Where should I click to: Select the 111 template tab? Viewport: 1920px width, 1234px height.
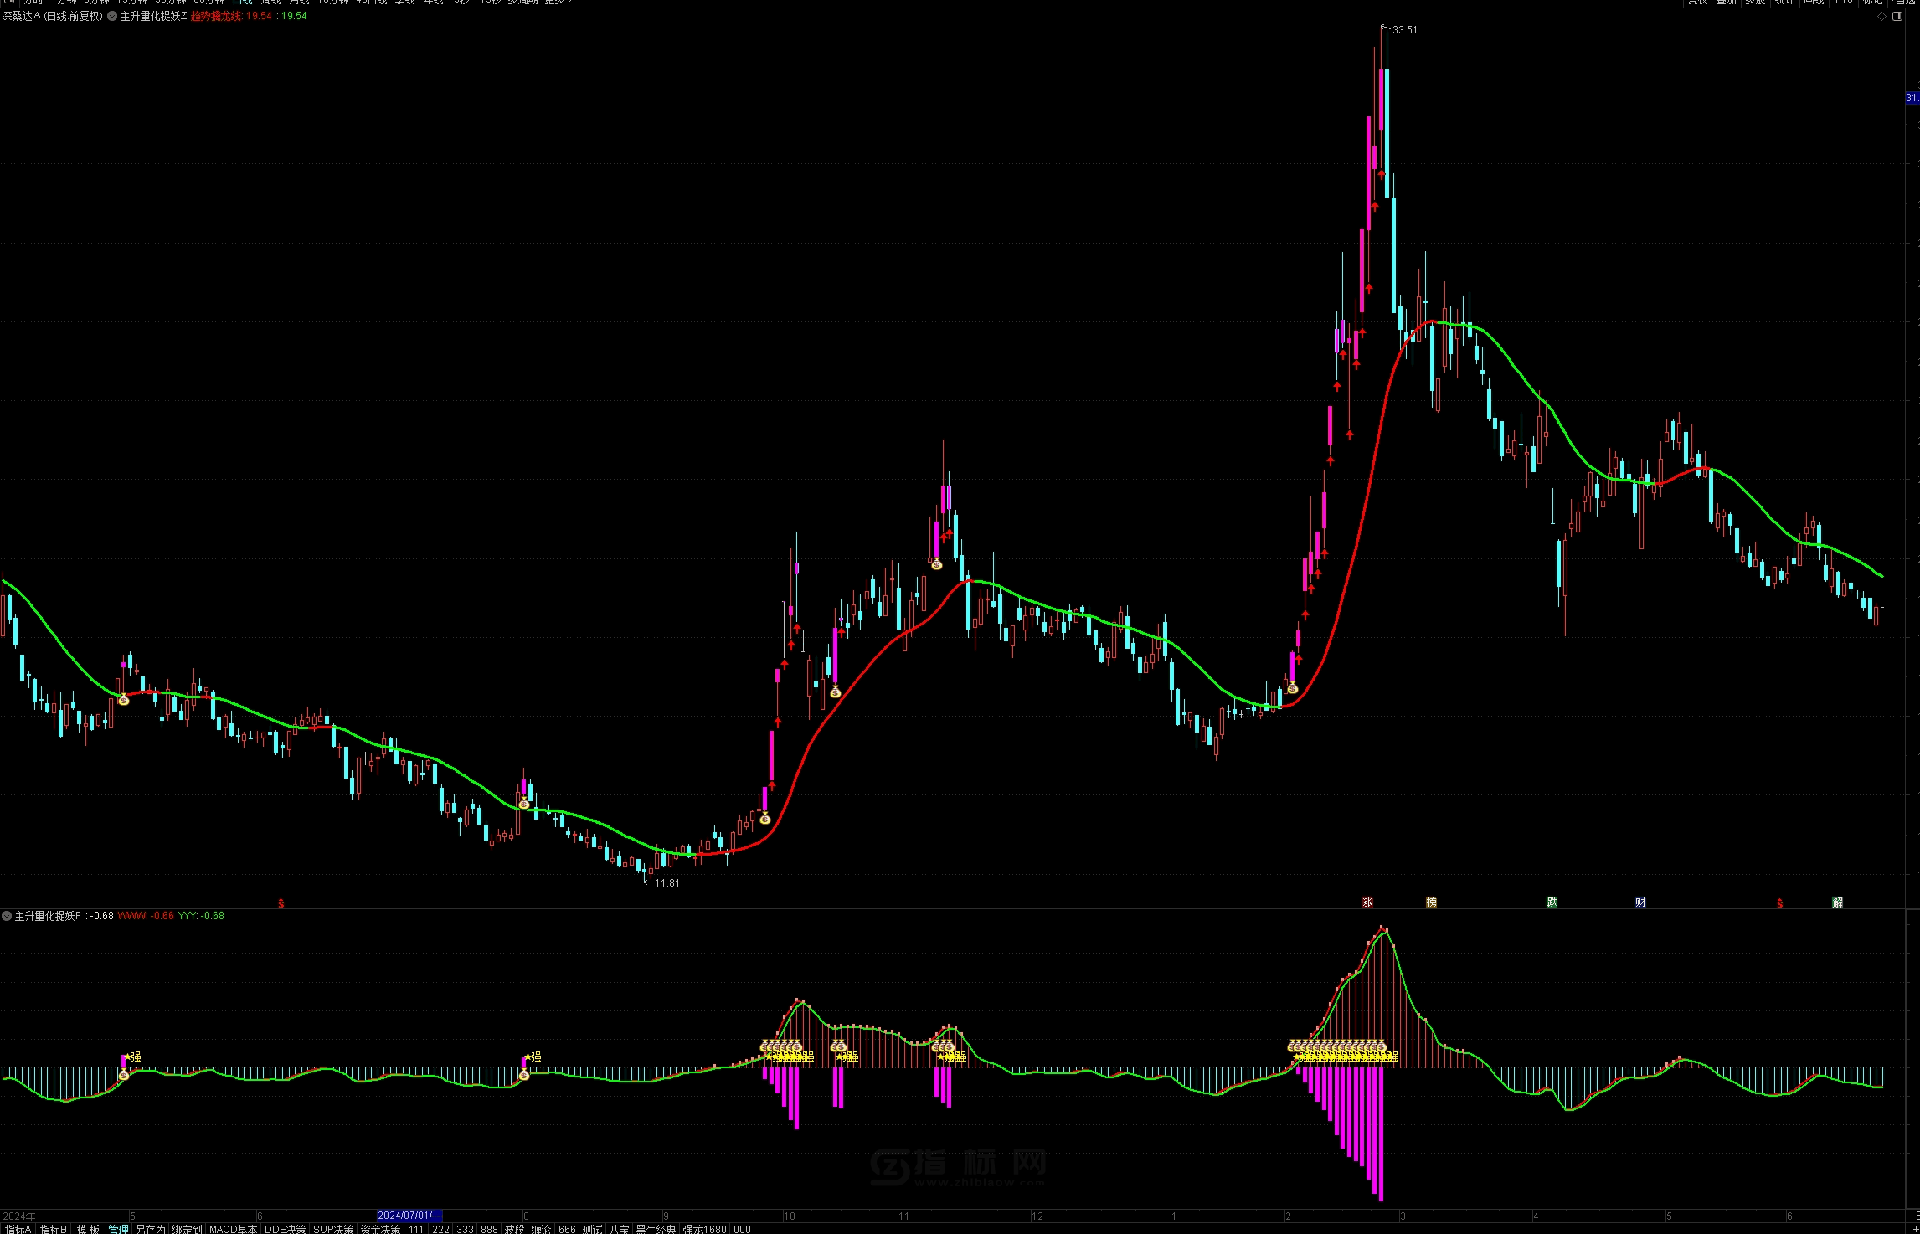click(416, 1229)
